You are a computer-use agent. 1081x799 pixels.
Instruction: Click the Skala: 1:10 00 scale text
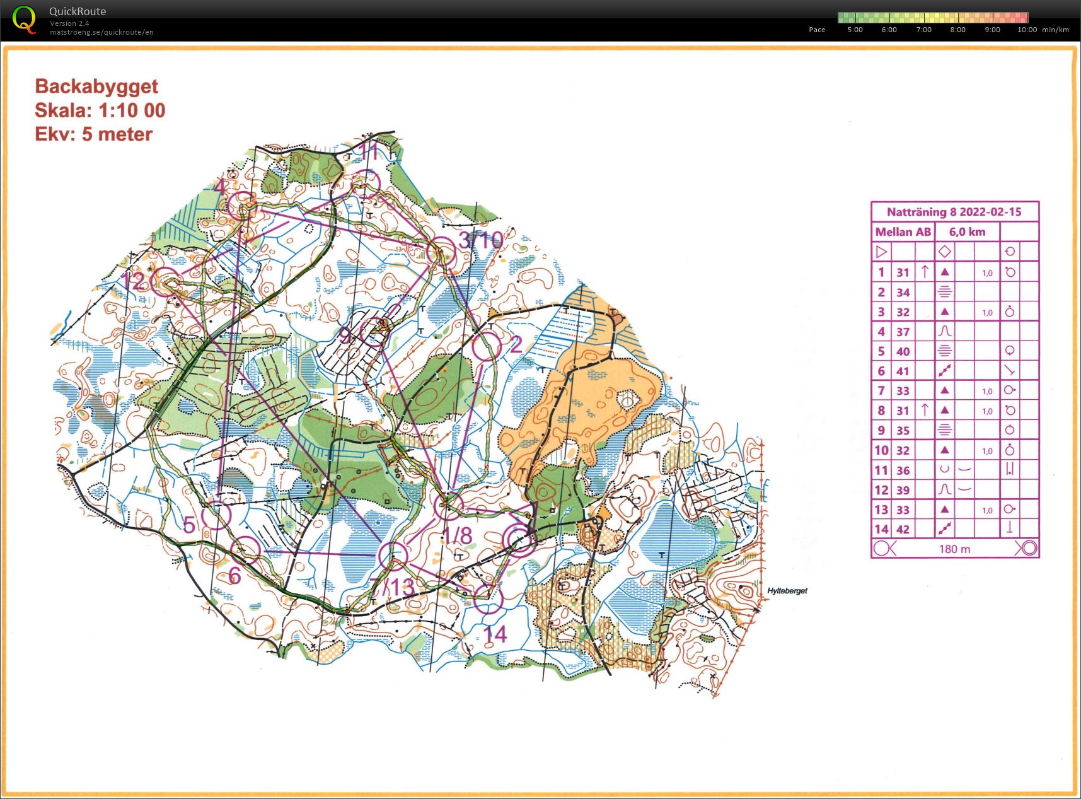(x=100, y=110)
